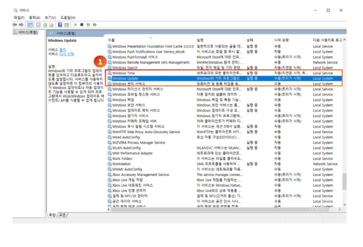Select Windows Remote Management (WS-Management) row
This screenshot has height=247, width=363.
(x=224, y=62)
